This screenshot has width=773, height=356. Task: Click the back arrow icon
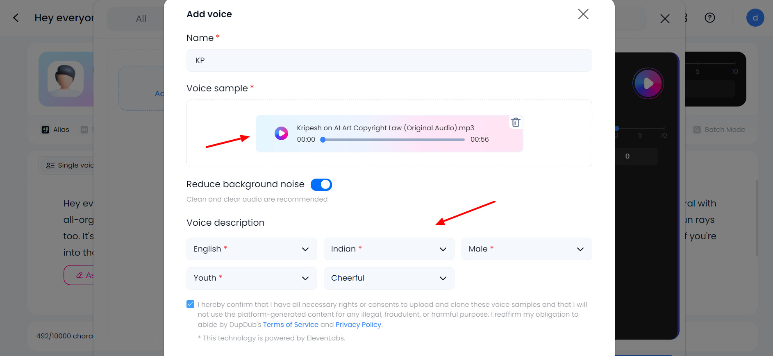click(x=16, y=18)
